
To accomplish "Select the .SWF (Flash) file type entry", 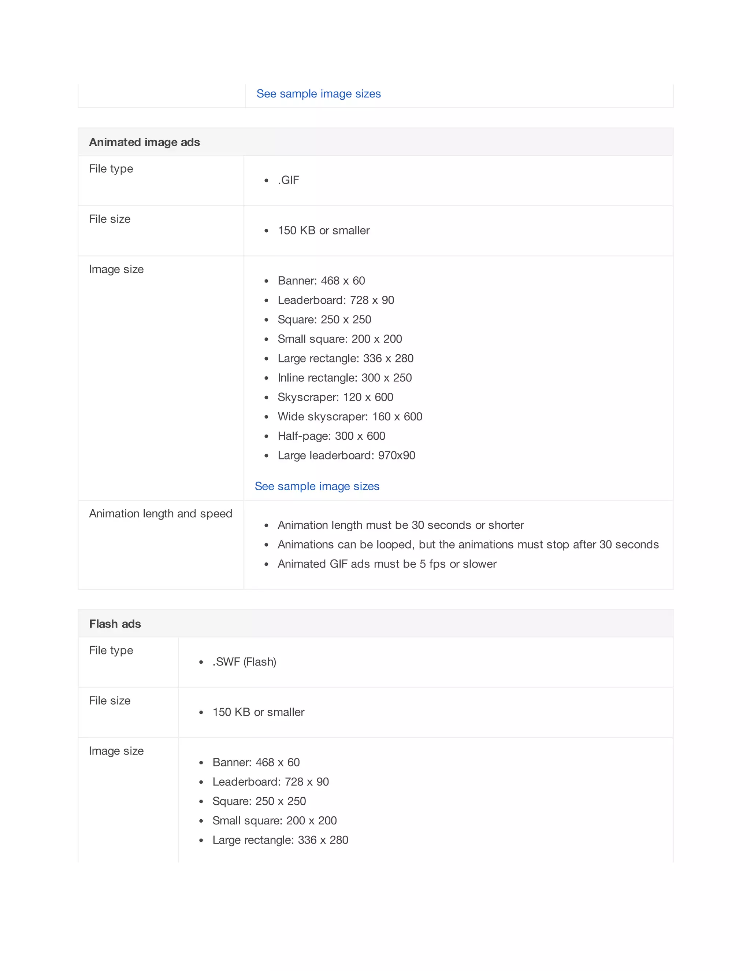I will click(x=244, y=662).
